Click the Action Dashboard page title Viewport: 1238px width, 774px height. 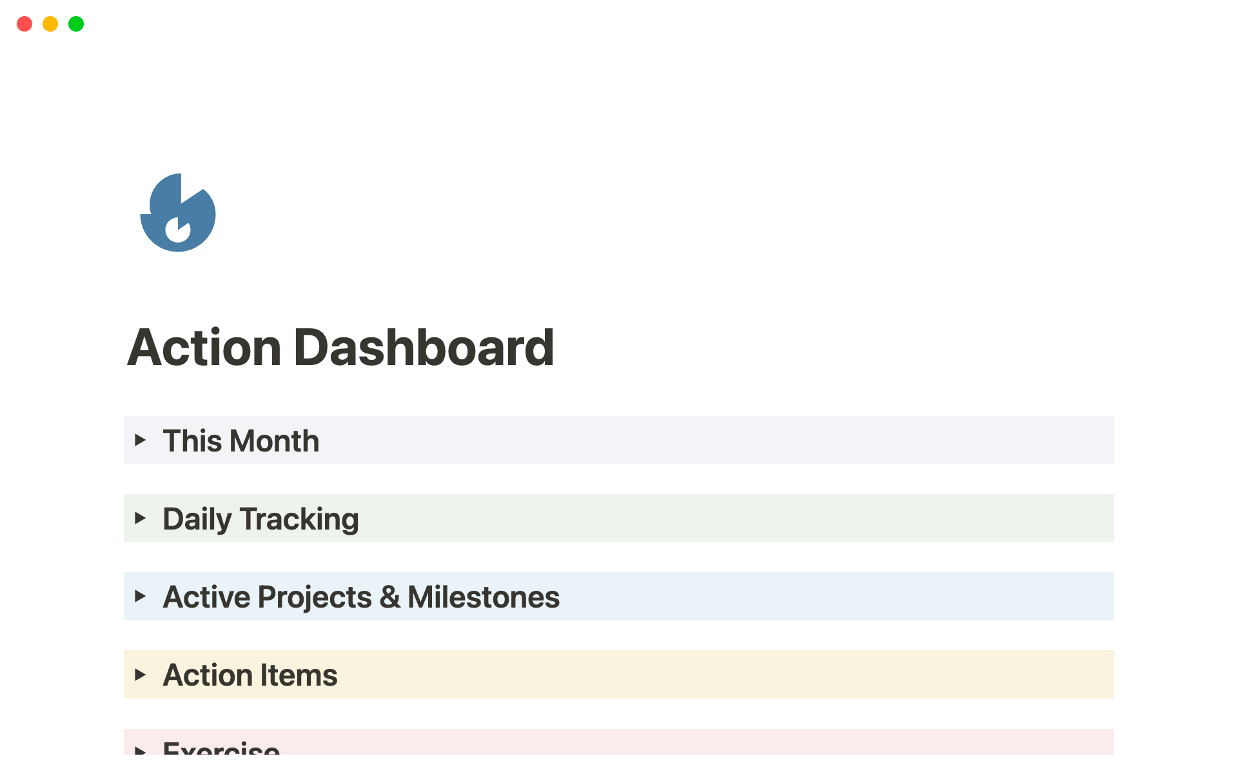point(340,348)
